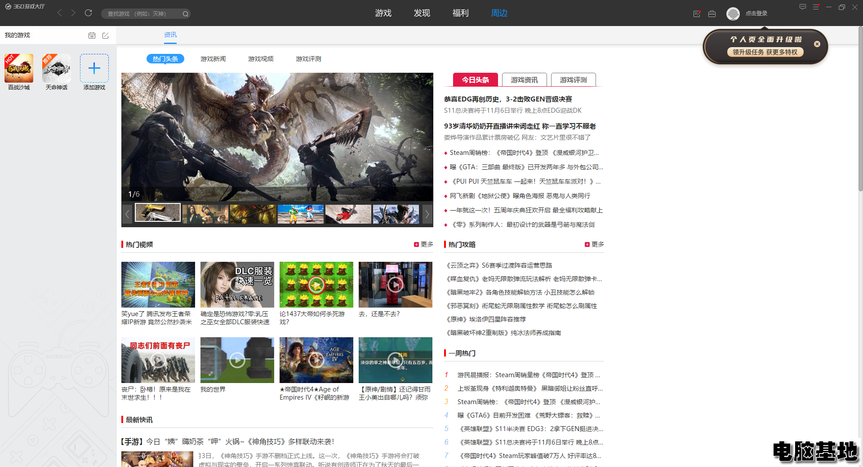Image resolution: width=863 pixels, height=467 pixels.
Task: Open weekly item 英雄联盟 S11半决赛 EDG3
Action: tap(530, 429)
